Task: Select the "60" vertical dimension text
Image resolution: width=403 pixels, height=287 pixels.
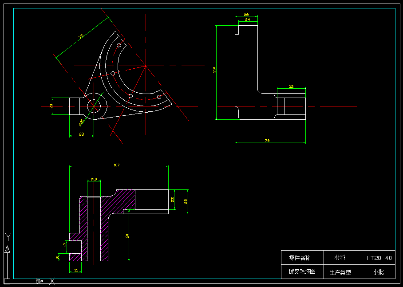Action: point(127,236)
